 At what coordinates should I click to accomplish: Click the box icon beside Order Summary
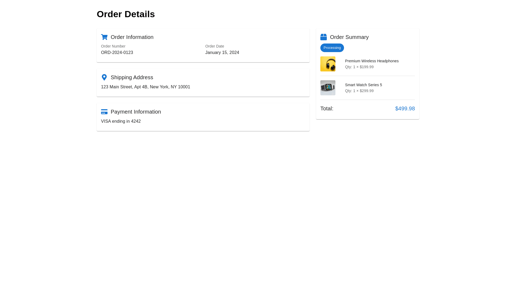(324, 37)
